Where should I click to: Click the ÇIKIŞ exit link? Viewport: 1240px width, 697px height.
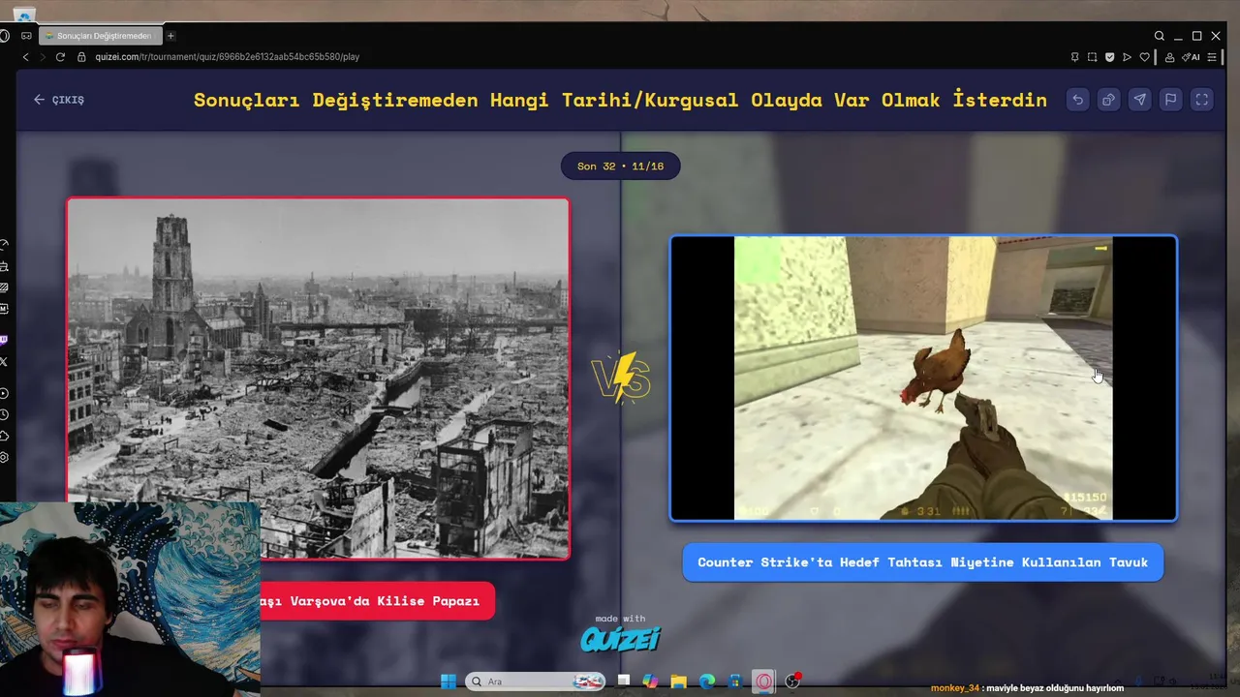click(x=59, y=100)
